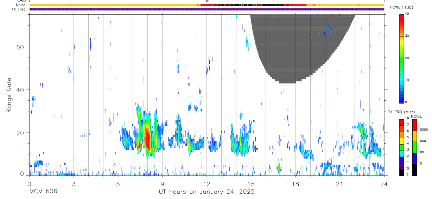Select the 'TX FRQ (MHz)' legend title
Screen dimensions: 432x199
[401, 112]
